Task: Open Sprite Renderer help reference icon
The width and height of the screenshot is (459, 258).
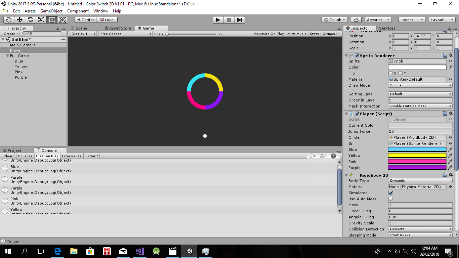Action: (x=445, y=55)
